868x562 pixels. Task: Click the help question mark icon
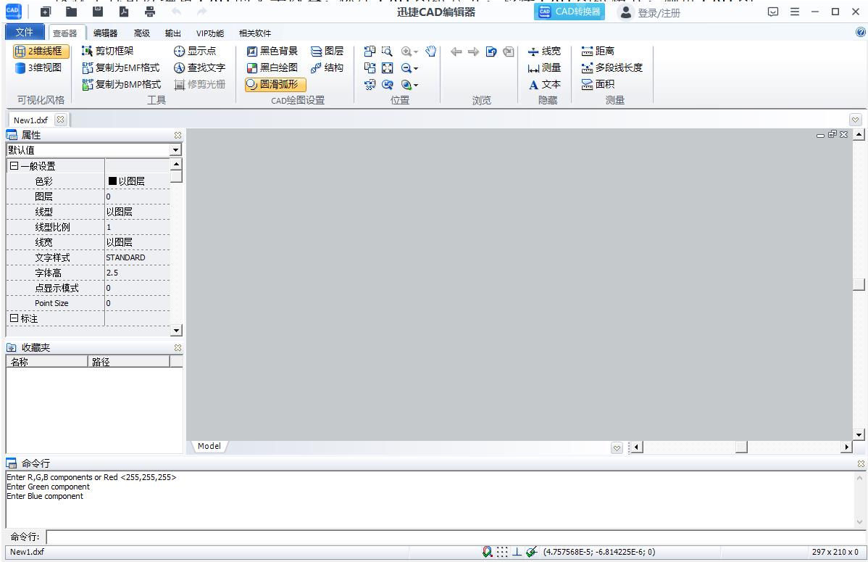tap(860, 33)
